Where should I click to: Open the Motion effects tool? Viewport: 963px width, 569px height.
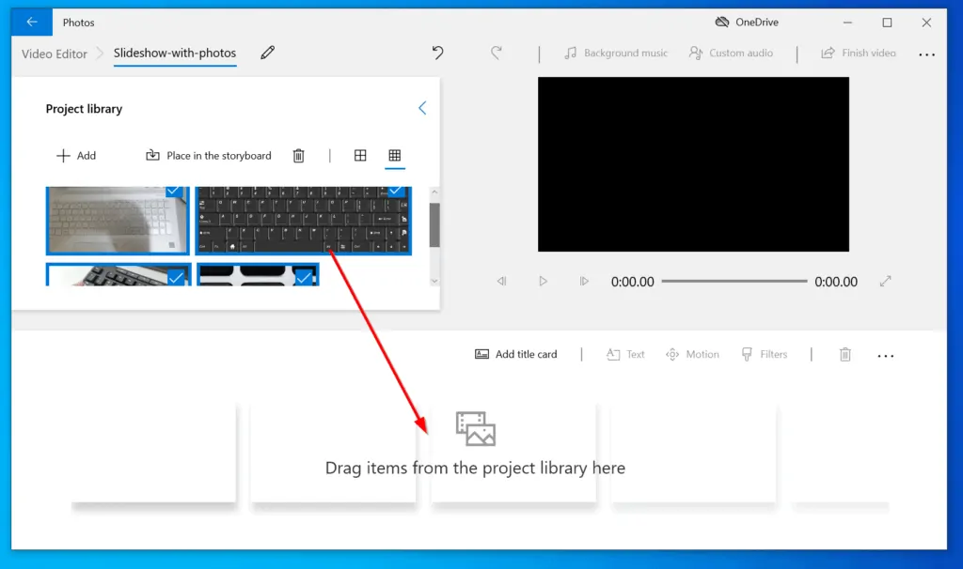(692, 354)
